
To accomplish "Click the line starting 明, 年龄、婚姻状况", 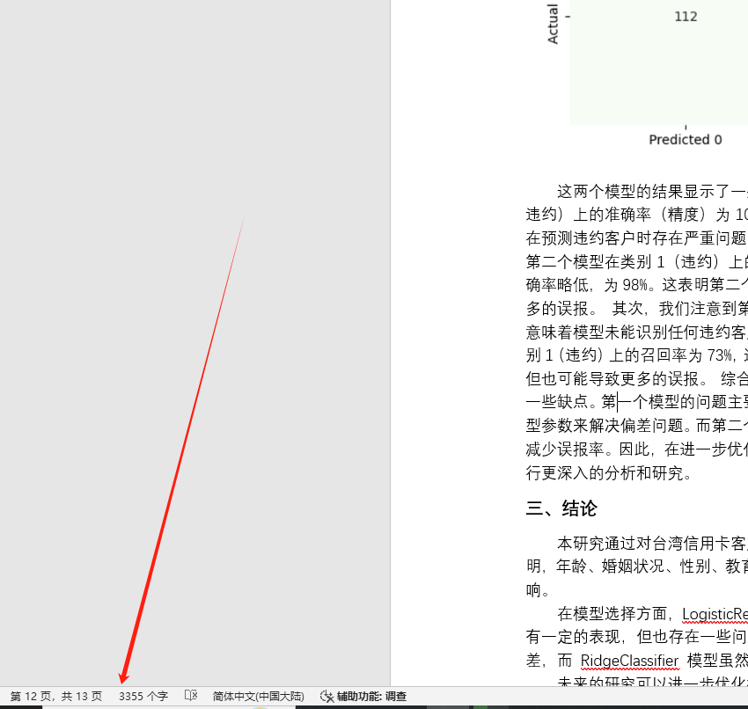I will (637, 566).
